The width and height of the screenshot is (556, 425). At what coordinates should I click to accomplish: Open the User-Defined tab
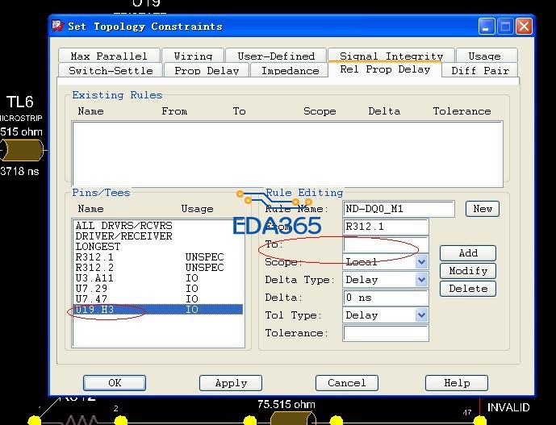tap(276, 56)
